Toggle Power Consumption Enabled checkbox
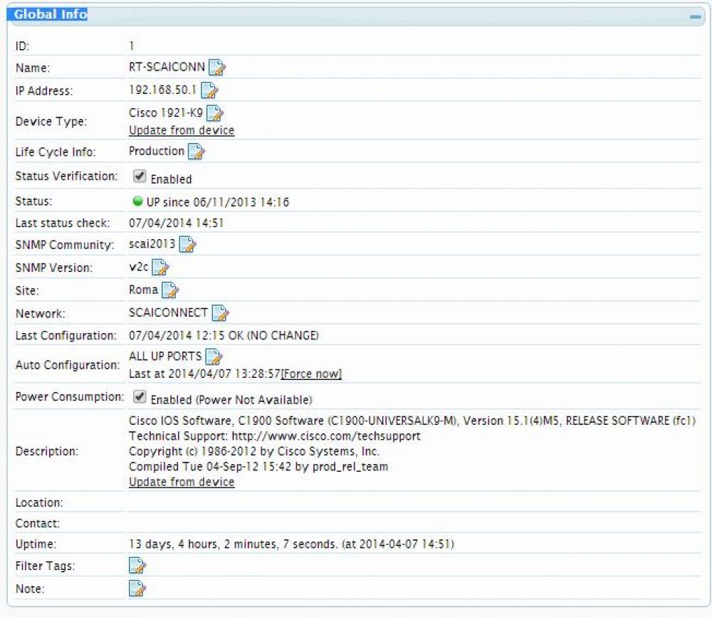712x617 pixels. [x=140, y=397]
